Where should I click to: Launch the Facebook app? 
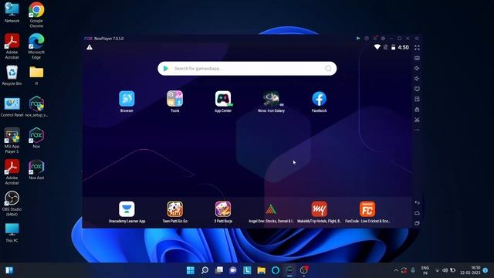point(319,99)
